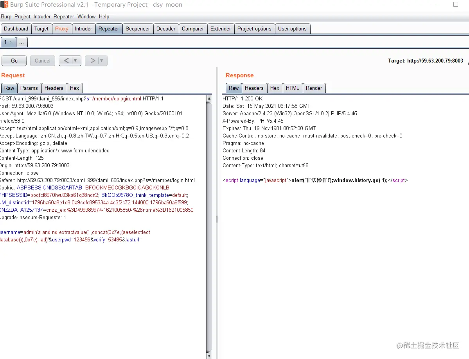
Task: Open the Intruder menu in the menu bar
Action: 42,17
